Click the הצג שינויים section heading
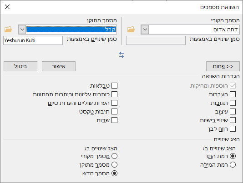The image size is (243, 183). pos(227,139)
